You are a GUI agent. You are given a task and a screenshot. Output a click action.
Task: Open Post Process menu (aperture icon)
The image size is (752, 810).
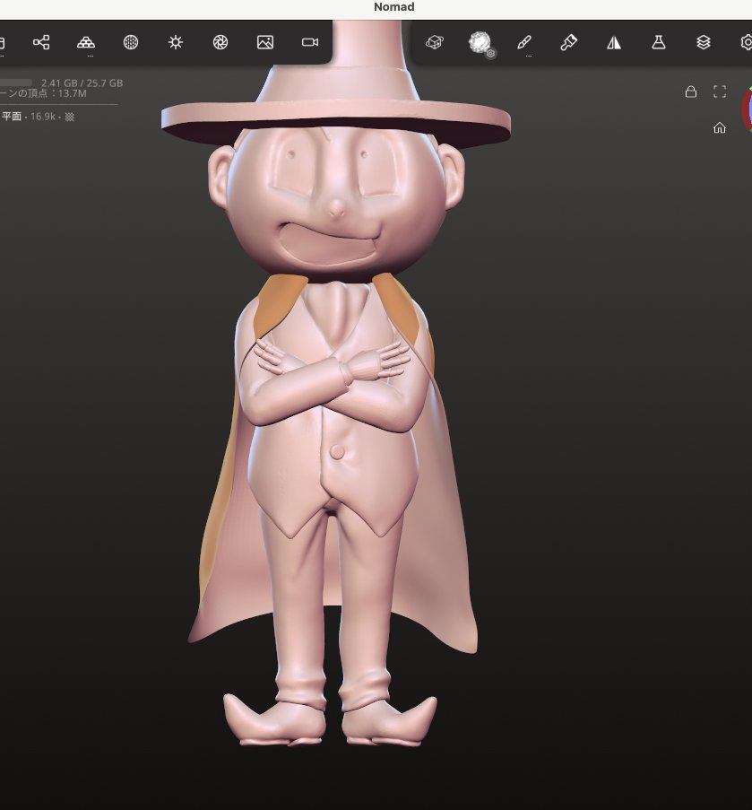[220, 42]
